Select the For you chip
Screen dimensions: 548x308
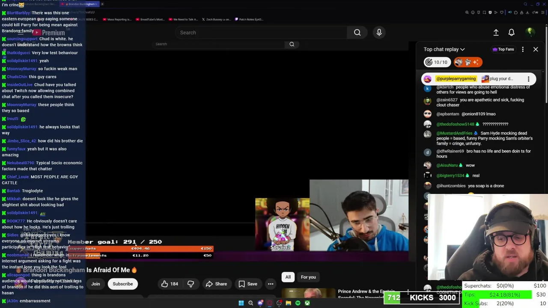[308, 277]
